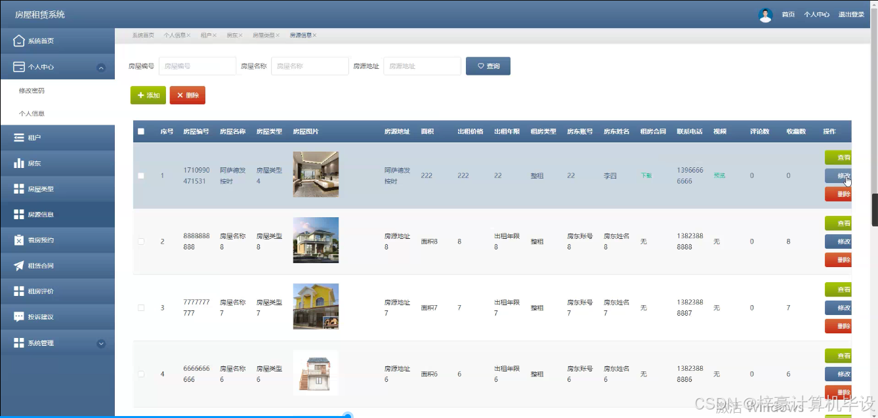
Task: Click the 房屋类型 grid icon in sidebar
Action: click(19, 189)
